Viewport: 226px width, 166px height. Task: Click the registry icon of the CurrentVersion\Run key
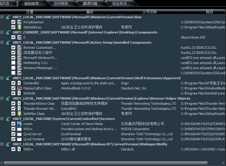[x=8, y=17]
